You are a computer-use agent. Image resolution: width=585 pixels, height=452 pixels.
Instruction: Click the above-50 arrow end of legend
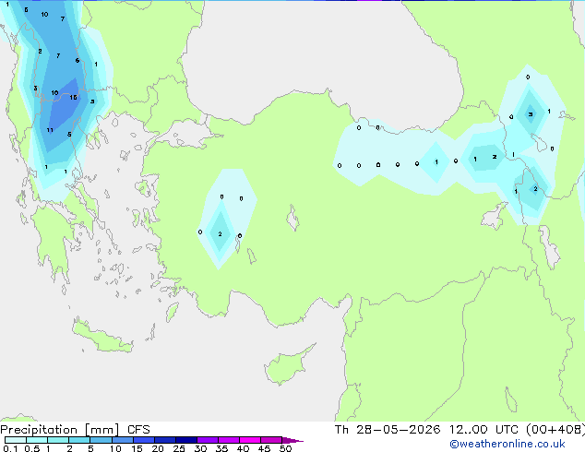tap(292, 440)
